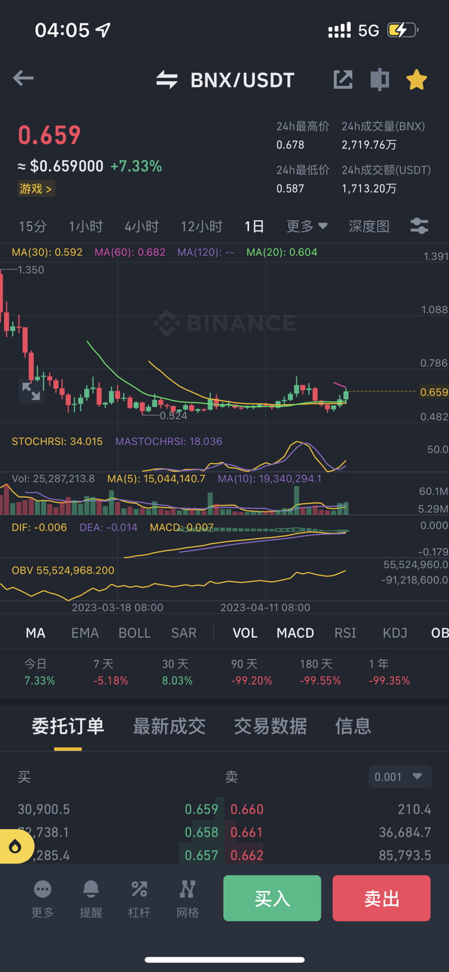Viewport: 449px width, 972px height.
Task: Tap the green 买入 button
Action: point(272,898)
